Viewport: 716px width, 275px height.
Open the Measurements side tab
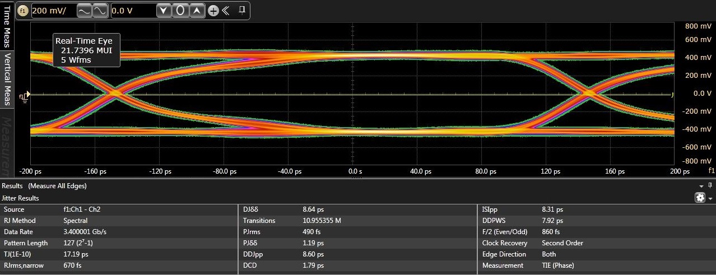pyautogui.click(x=8, y=146)
